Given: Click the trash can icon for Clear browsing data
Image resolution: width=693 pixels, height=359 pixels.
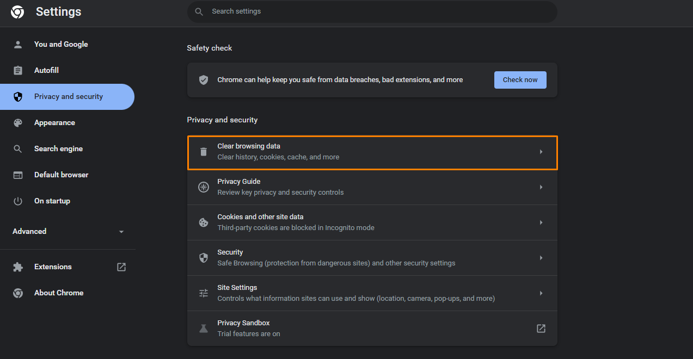Looking at the screenshot, I should click(x=204, y=152).
